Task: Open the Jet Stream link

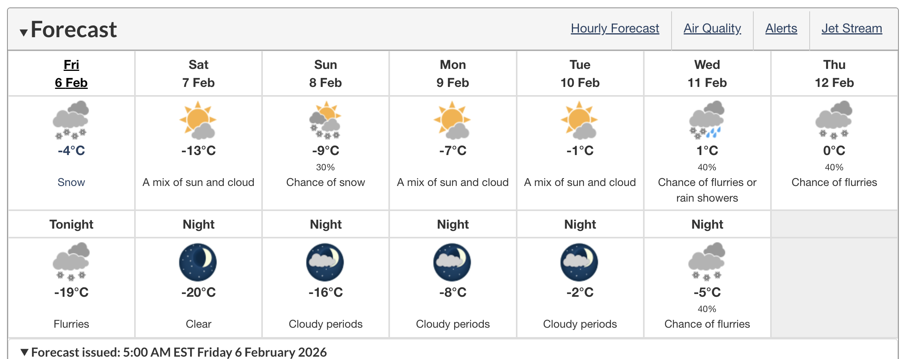Action: [x=852, y=29]
